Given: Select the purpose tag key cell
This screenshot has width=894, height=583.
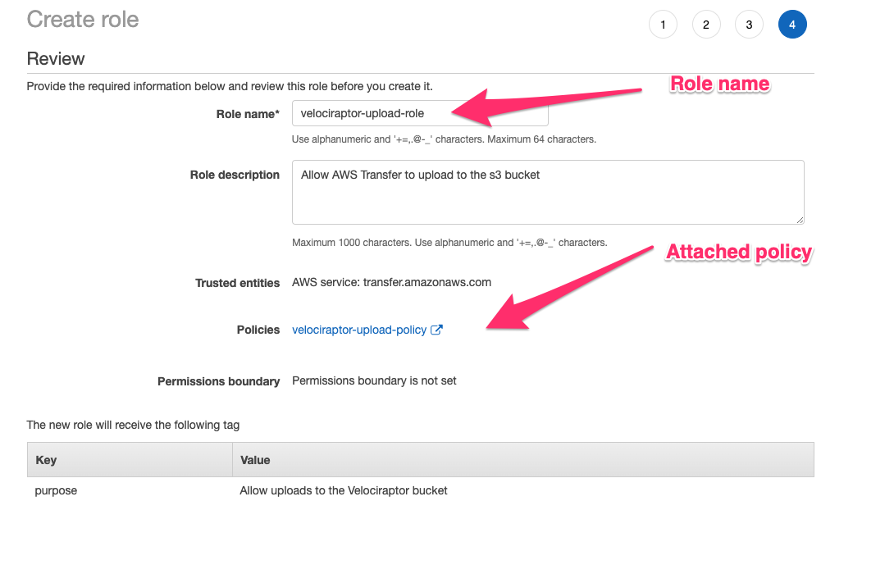Looking at the screenshot, I should [x=56, y=490].
